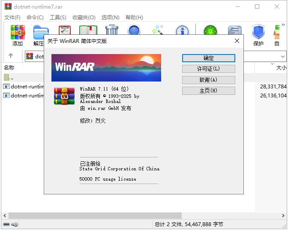Click the size value 28,331,784
The image size is (288, 230).
coord(273,86)
